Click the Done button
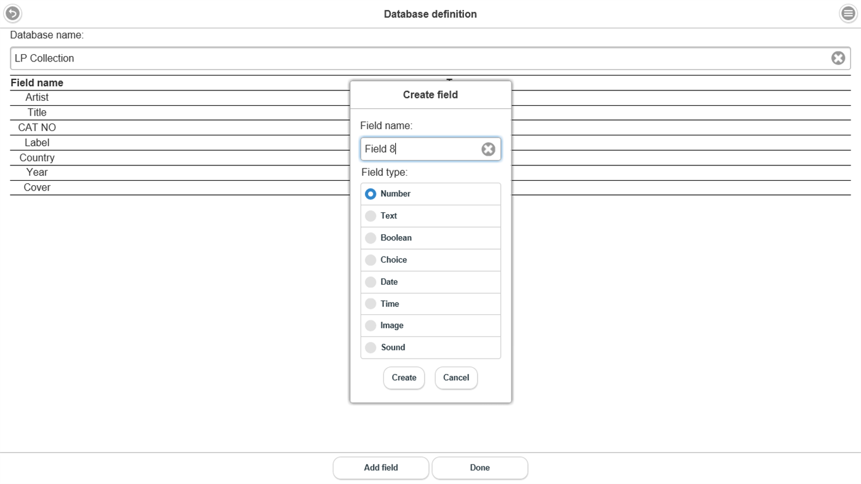Screen dimensions: 861x484 coord(479,467)
